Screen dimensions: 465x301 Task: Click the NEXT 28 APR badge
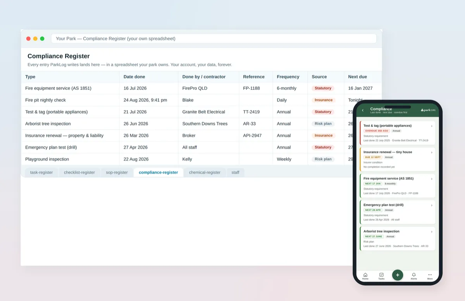[x=373, y=210]
